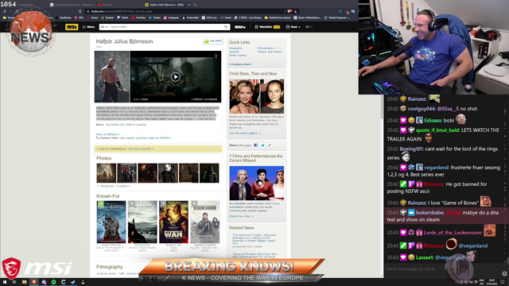Viewport: 509px width, 286px height.
Task: Play the trailer video
Action: coord(176,77)
